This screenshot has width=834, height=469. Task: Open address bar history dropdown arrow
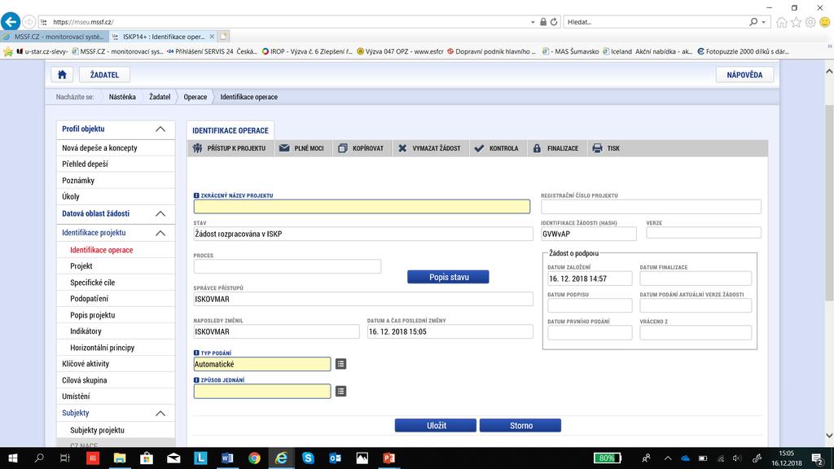coord(533,22)
